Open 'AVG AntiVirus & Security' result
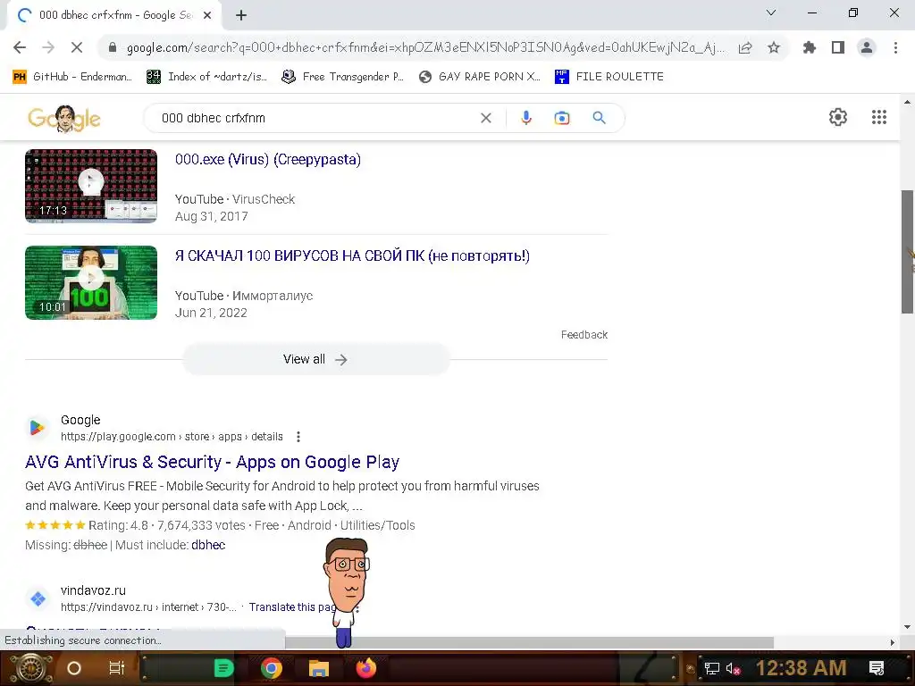The width and height of the screenshot is (915, 686). pyautogui.click(x=213, y=462)
